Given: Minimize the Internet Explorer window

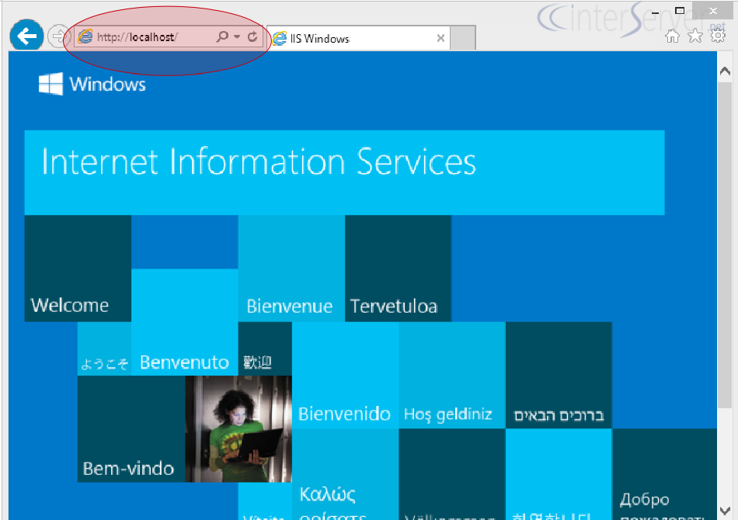Looking at the screenshot, I should click(655, 12).
